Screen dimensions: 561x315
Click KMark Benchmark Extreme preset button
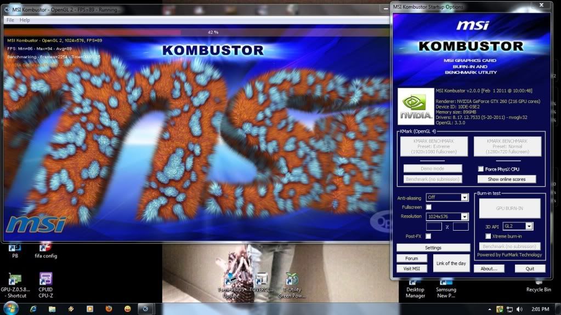pos(434,146)
